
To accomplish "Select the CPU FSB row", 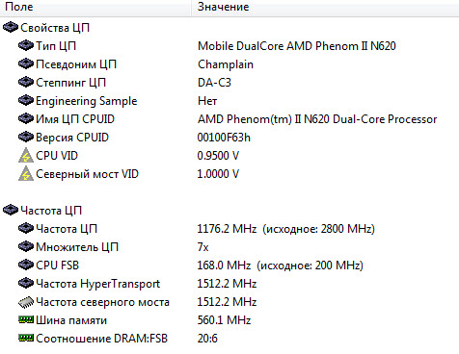I will tap(229, 265).
